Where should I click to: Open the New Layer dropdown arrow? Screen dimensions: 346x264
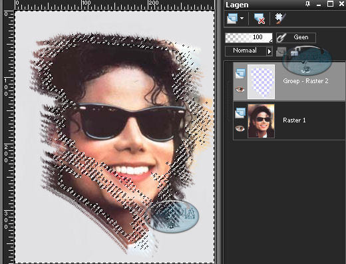click(242, 19)
